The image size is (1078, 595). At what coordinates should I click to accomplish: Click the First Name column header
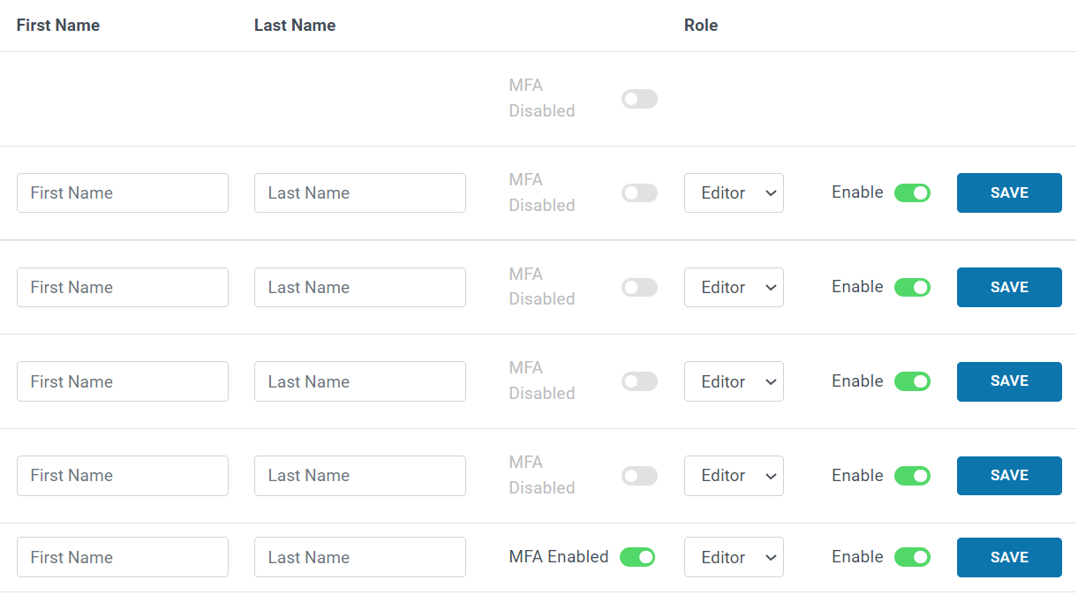58,26
